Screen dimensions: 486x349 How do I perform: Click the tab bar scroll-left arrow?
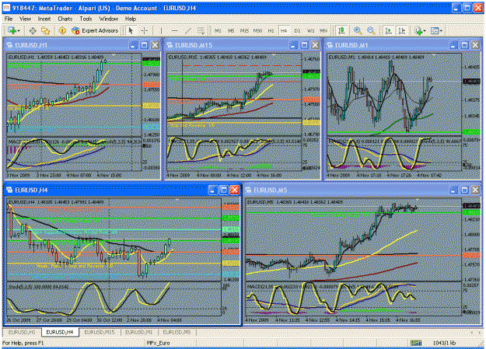point(472,332)
